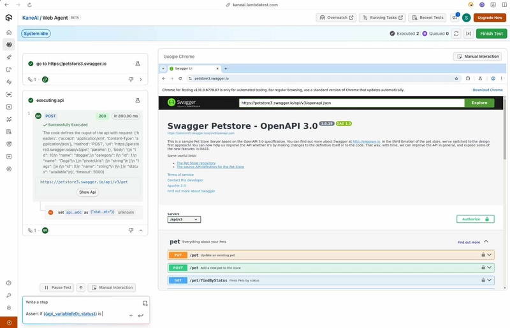Open Recent Tests

pyautogui.click(x=428, y=18)
